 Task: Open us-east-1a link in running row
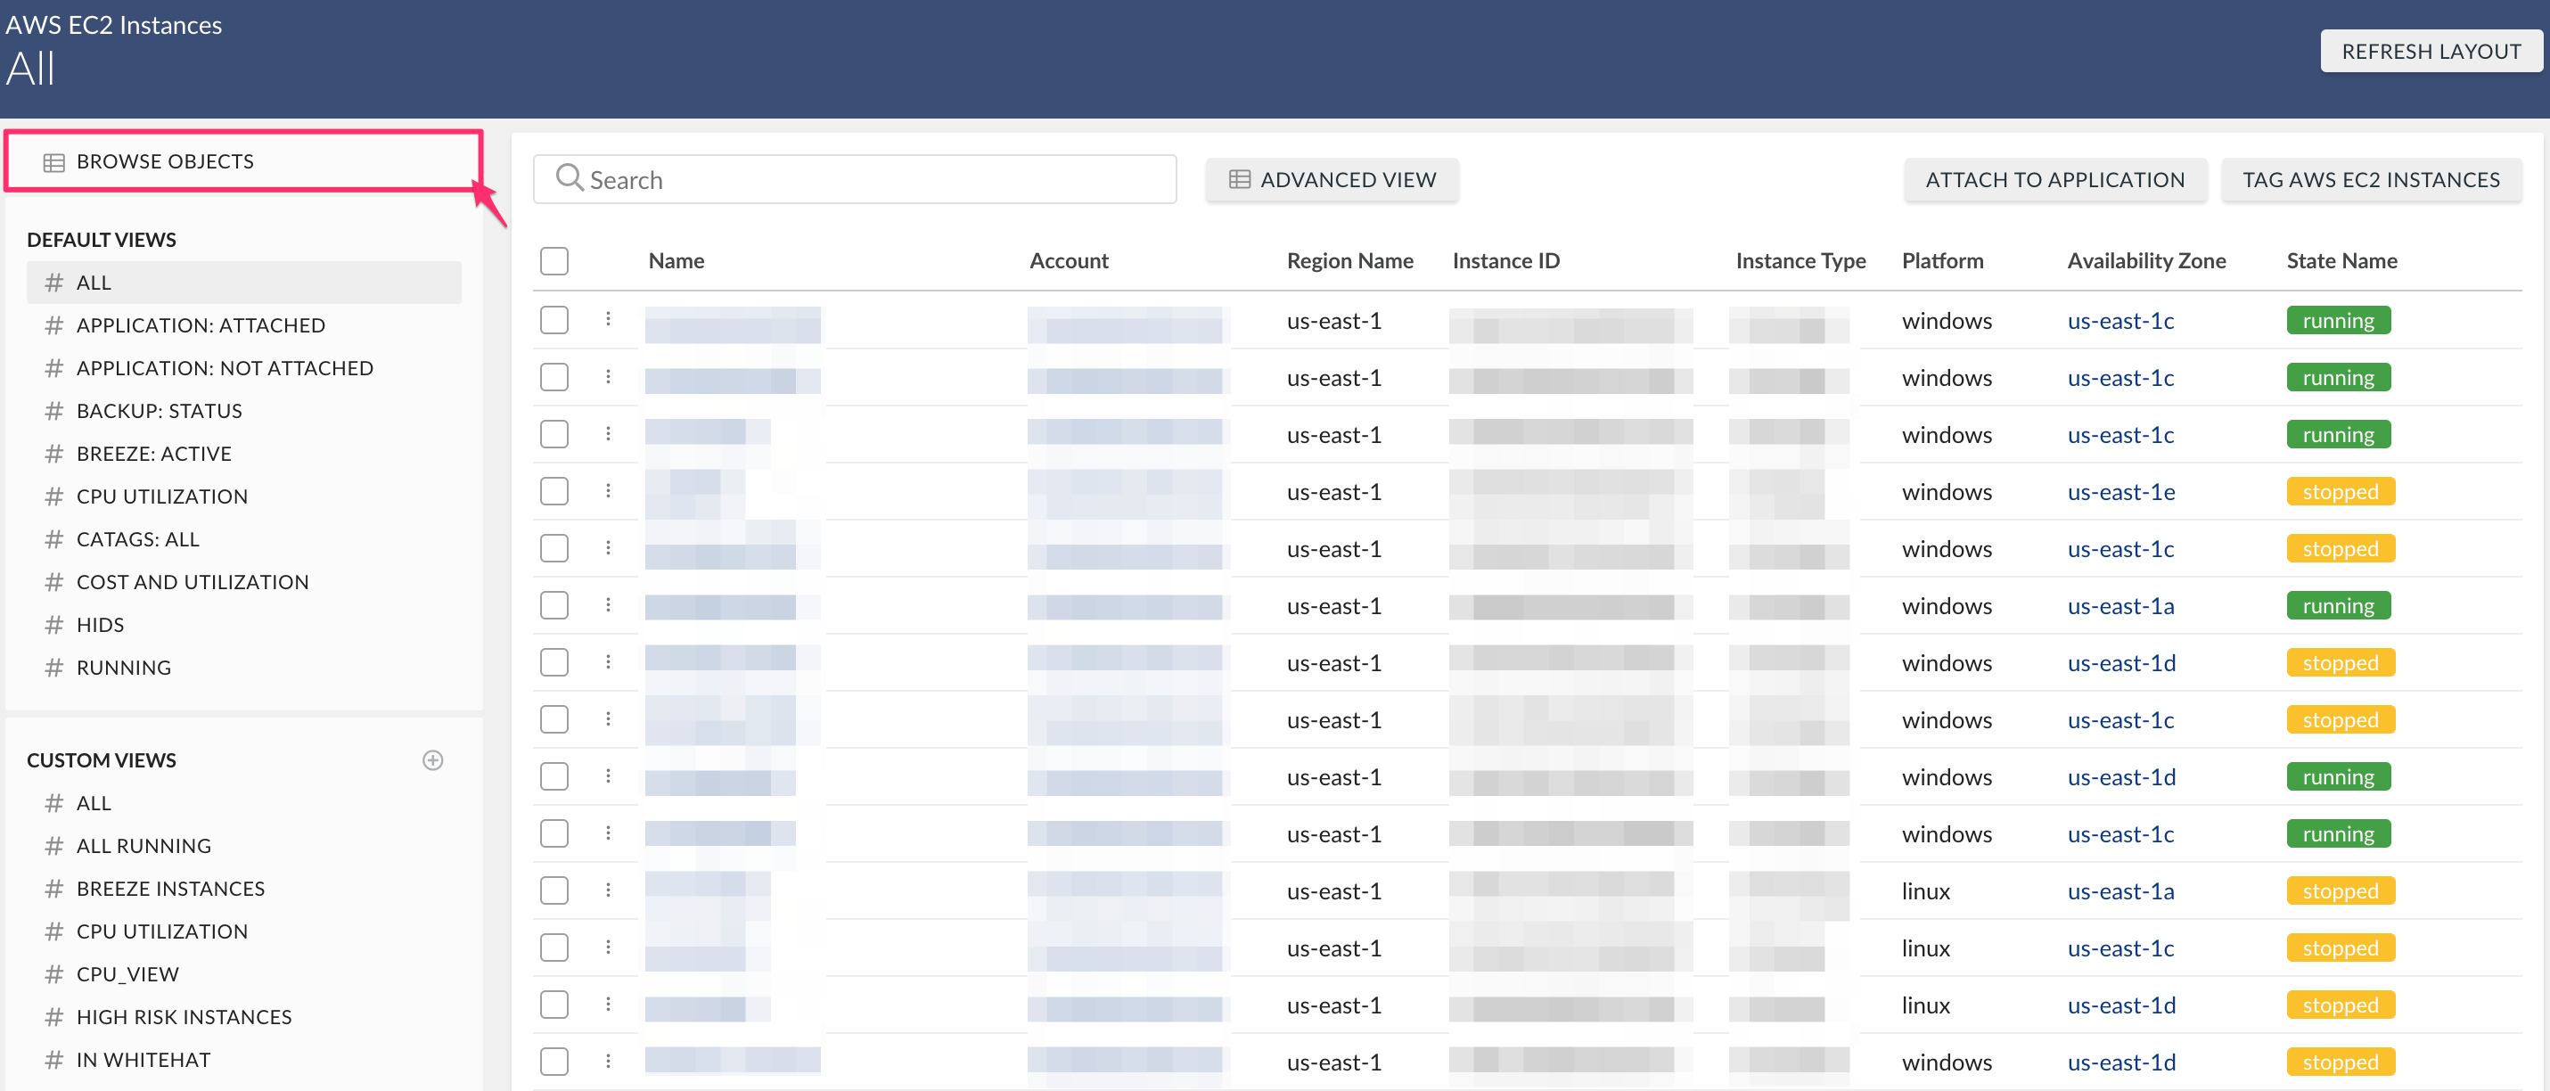[x=2121, y=606]
